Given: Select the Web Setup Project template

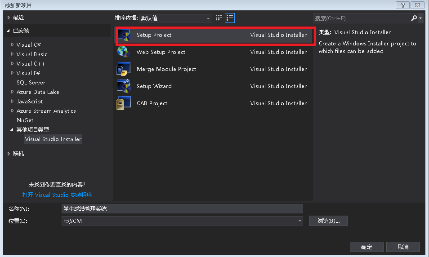Looking at the screenshot, I should [213, 52].
